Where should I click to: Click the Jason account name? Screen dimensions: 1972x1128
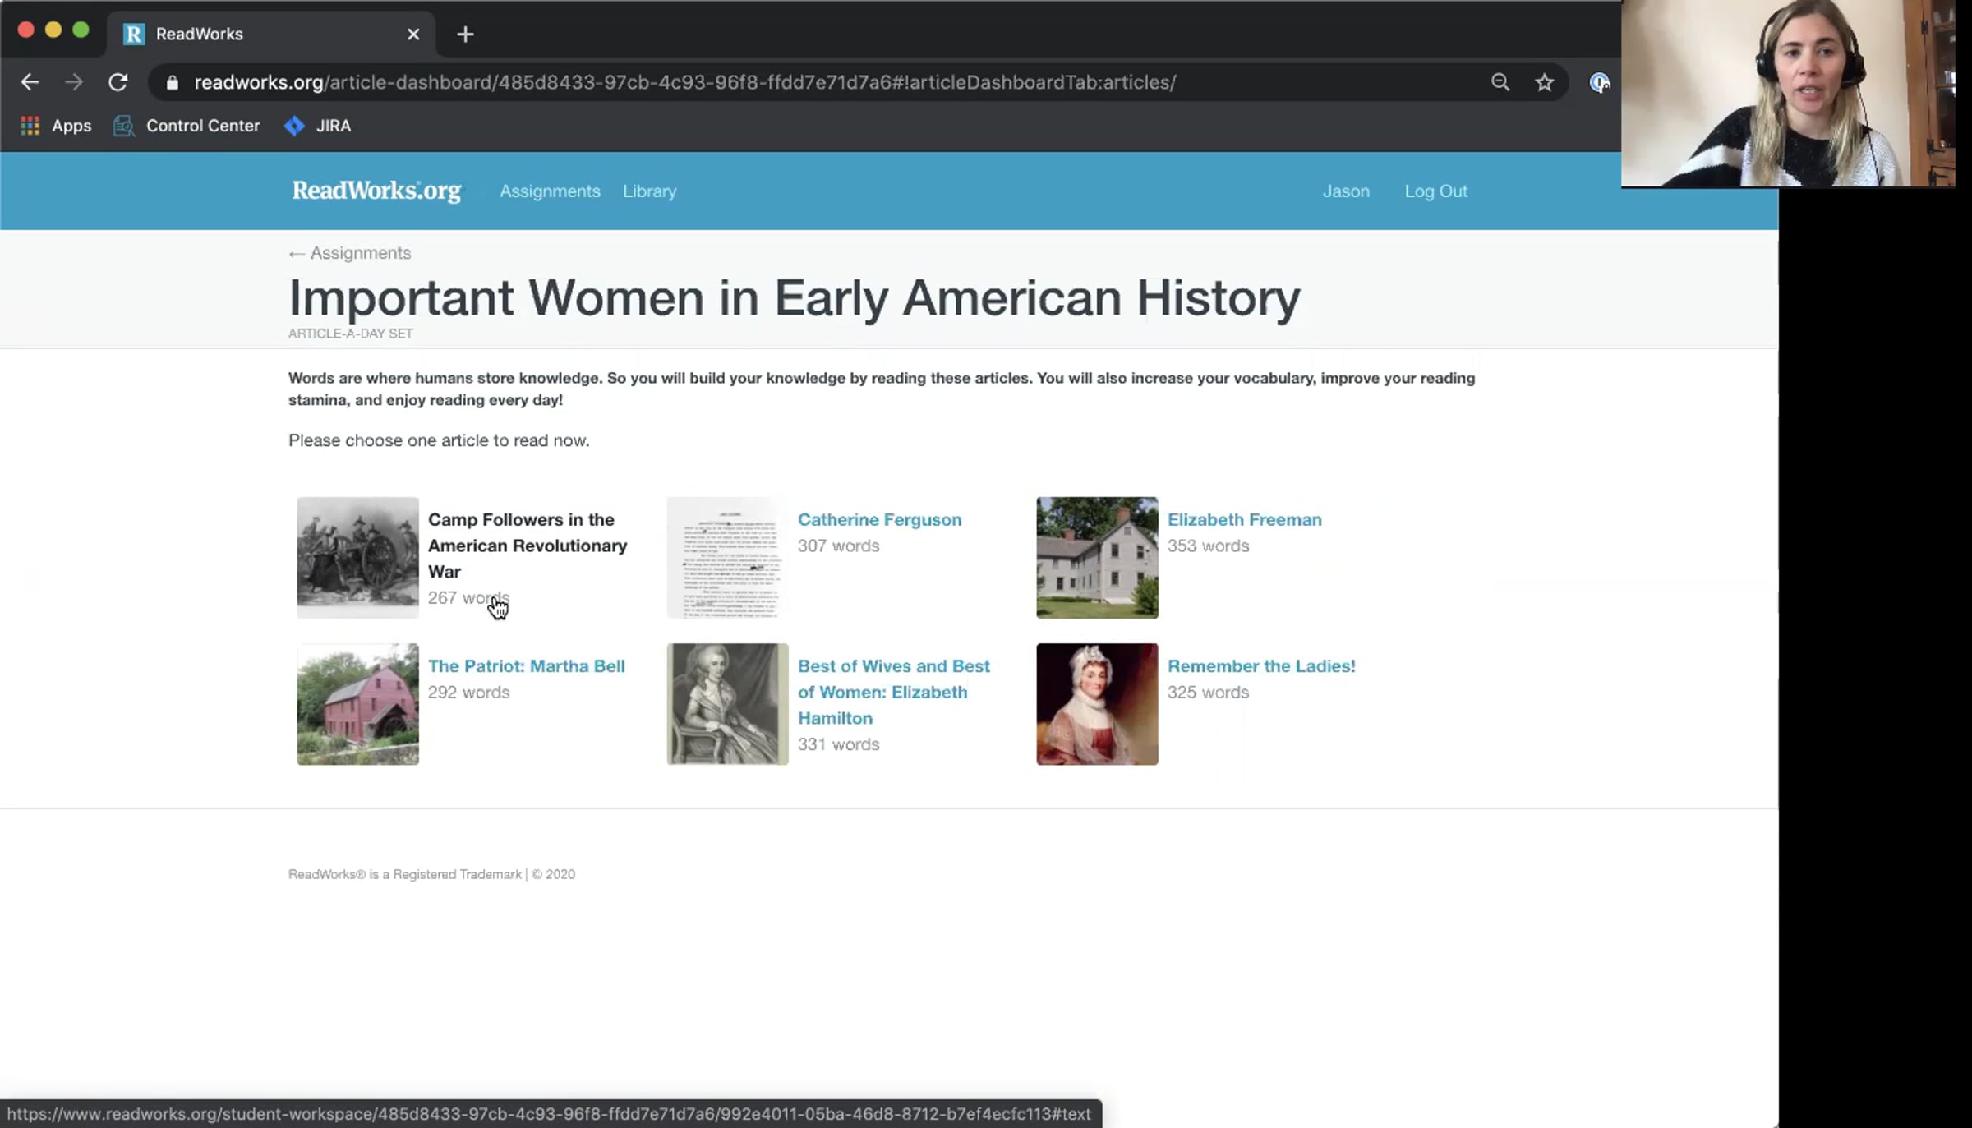coord(1346,191)
